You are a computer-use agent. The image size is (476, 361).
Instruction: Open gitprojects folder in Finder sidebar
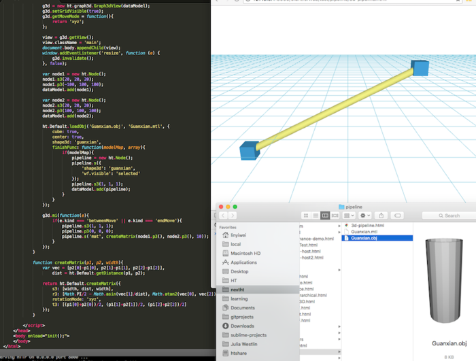coord(242,317)
